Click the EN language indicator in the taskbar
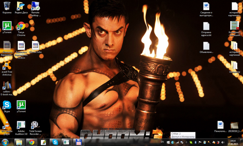Screen dimensions: 243x146 [x=162, y=142]
